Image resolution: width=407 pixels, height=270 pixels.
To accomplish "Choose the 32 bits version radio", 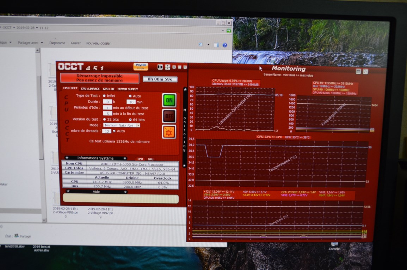I will [104, 120].
